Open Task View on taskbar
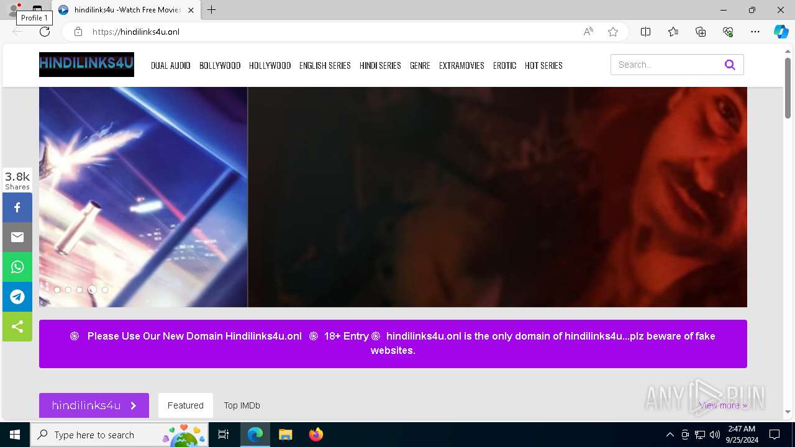The height and width of the screenshot is (447, 795). (224, 435)
